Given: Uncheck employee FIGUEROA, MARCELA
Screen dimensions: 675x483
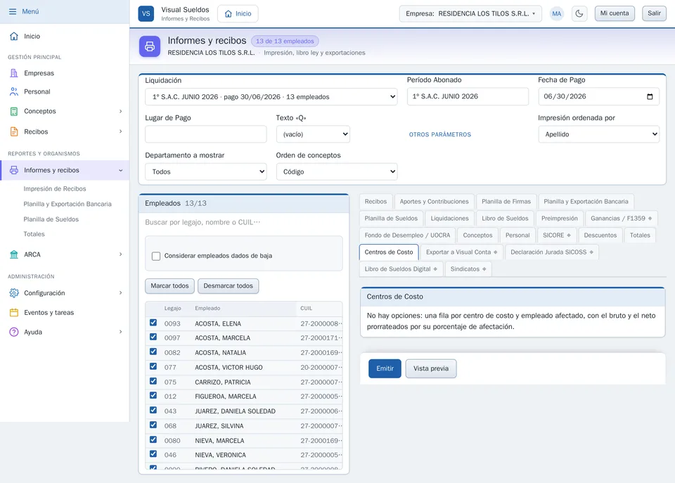Looking at the screenshot, I should (153, 395).
